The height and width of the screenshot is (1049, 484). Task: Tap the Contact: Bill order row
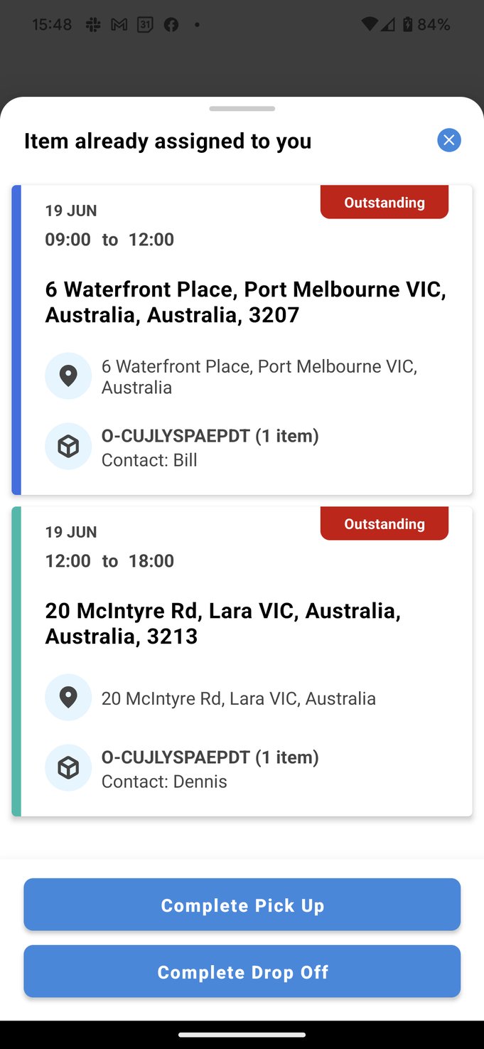pyautogui.click(x=210, y=447)
